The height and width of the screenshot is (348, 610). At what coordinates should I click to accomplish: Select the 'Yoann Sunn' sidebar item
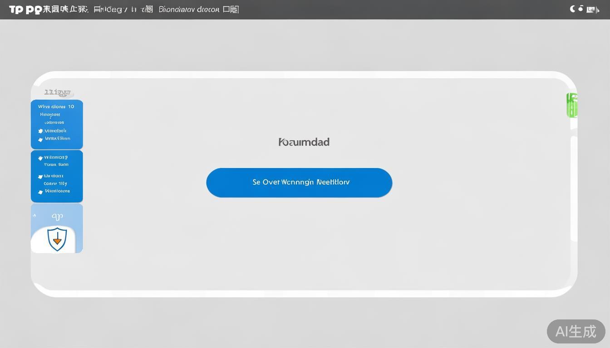coord(56,165)
